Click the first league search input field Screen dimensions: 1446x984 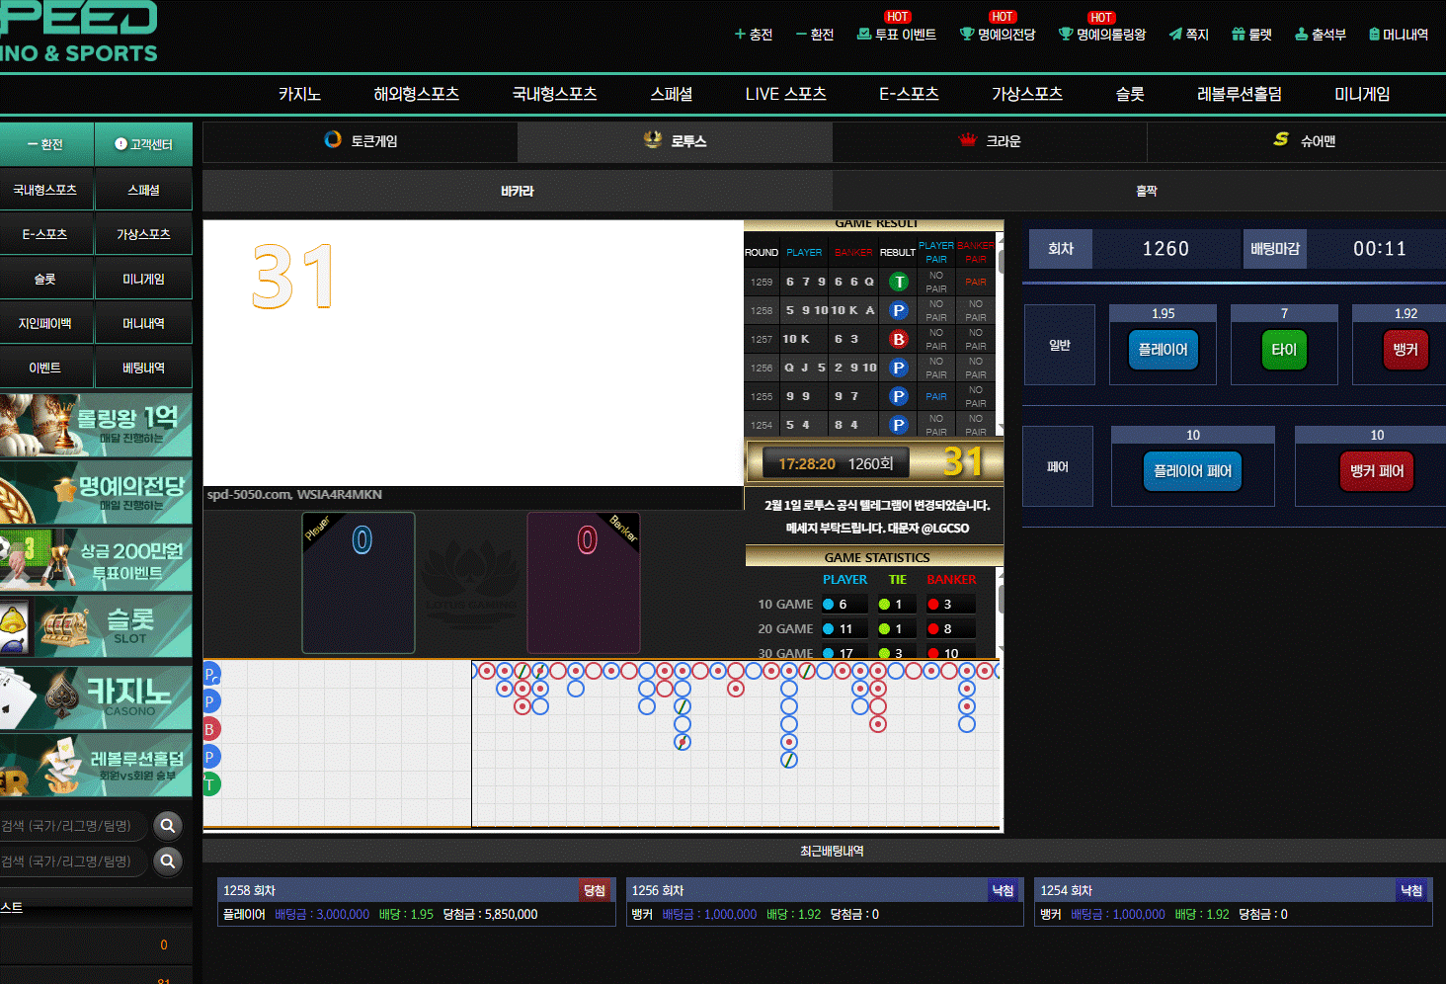point(71,826)
